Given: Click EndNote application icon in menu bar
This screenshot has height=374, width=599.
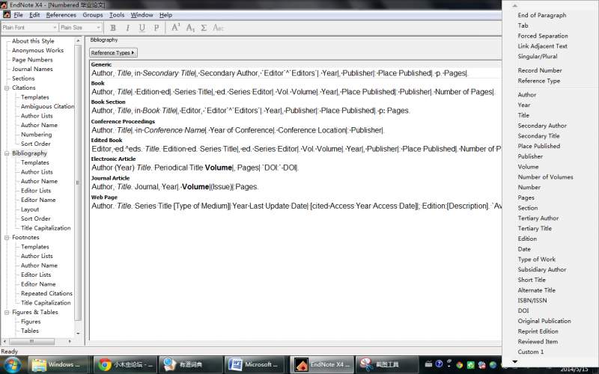Looking at the screenshot, I should (7, 15).
